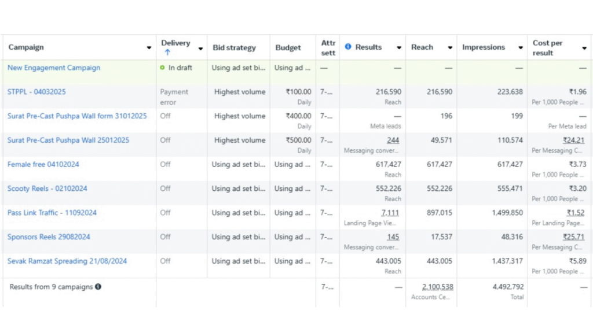
Task: Select the Budget column header
Action: coord(288,47)
